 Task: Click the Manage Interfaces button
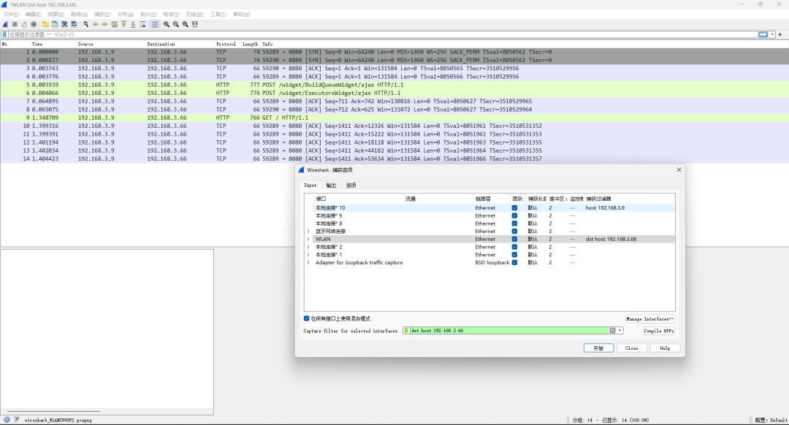(x=649, y=319)
